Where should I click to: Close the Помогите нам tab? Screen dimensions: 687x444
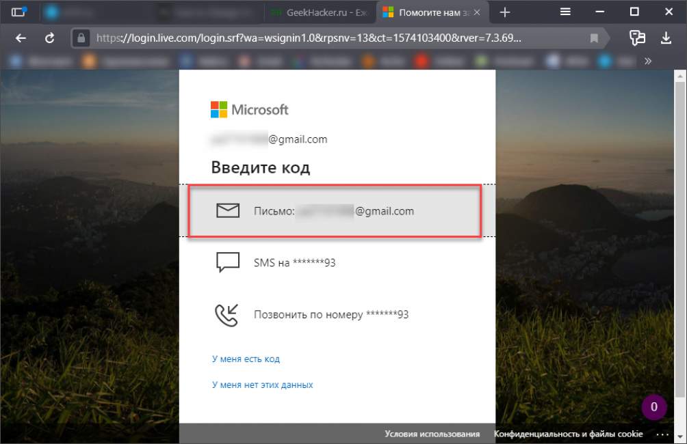point(477,13)
